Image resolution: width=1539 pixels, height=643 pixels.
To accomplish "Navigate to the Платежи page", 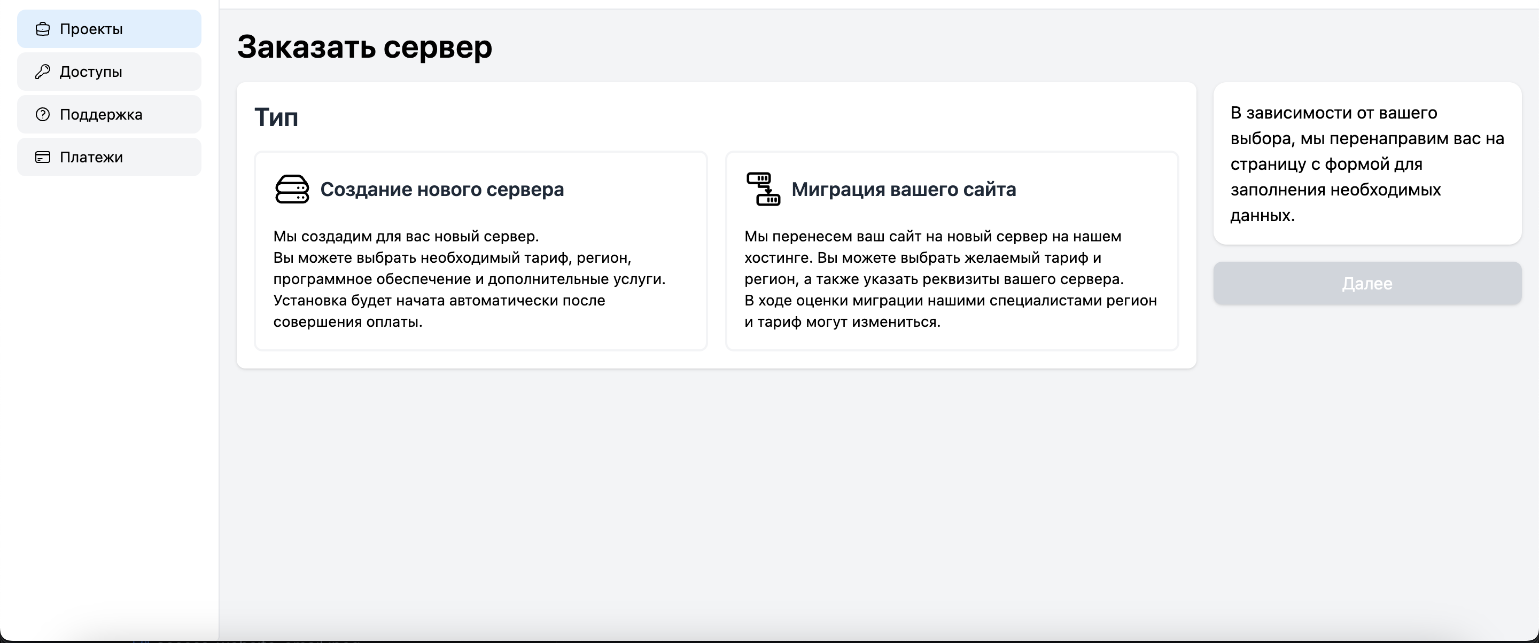I will (x=110, y=157).
